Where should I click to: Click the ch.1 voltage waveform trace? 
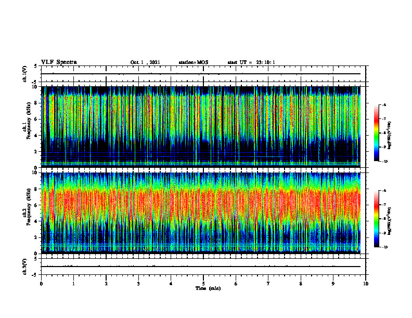[x=201, y=74]
